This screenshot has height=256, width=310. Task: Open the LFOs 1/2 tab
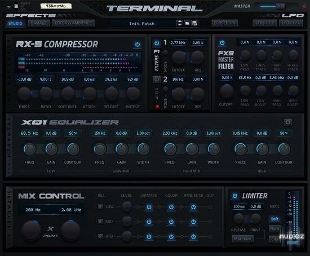click(x=264, y=23)
